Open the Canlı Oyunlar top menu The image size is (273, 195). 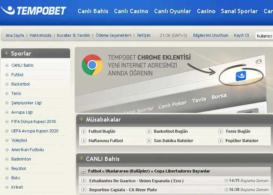pyautogui.click(x=172, y=11)
